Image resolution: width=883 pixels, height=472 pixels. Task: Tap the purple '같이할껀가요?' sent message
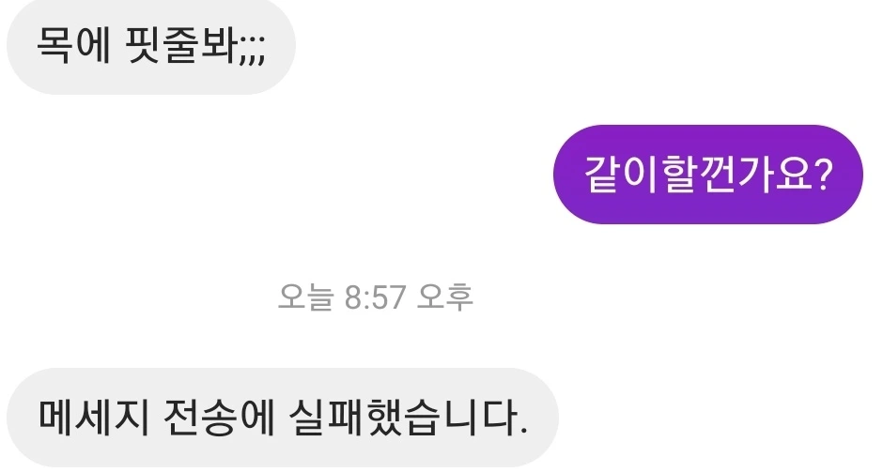[708, 175]
